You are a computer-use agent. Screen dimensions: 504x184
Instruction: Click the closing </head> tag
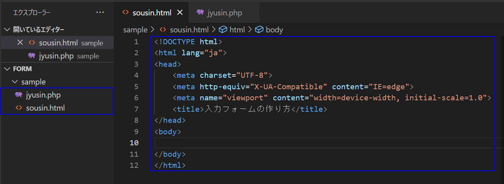click(170, 120)
